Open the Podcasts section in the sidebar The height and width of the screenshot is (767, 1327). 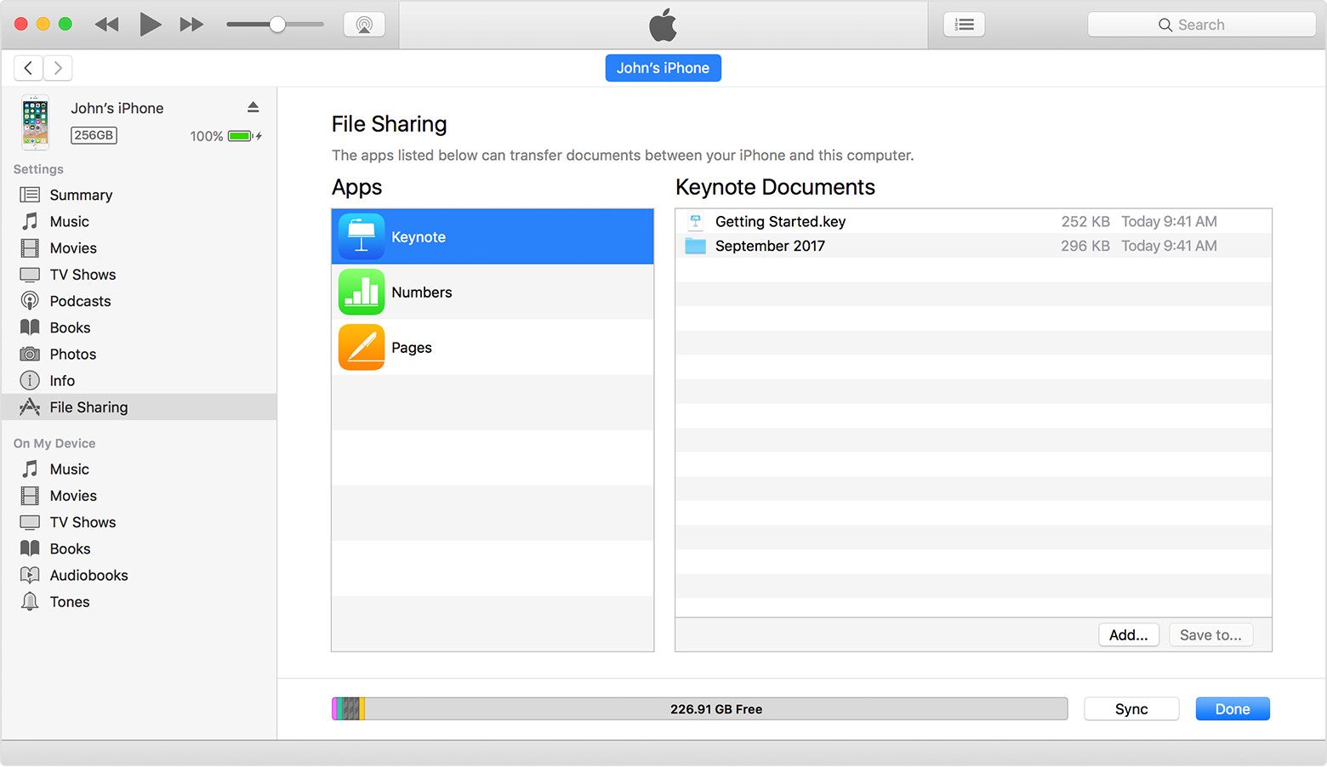coord(79,300)
